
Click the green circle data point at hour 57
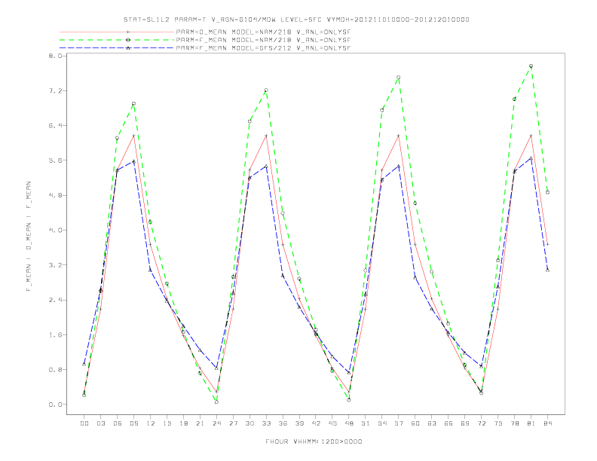[x=399, y=78]
